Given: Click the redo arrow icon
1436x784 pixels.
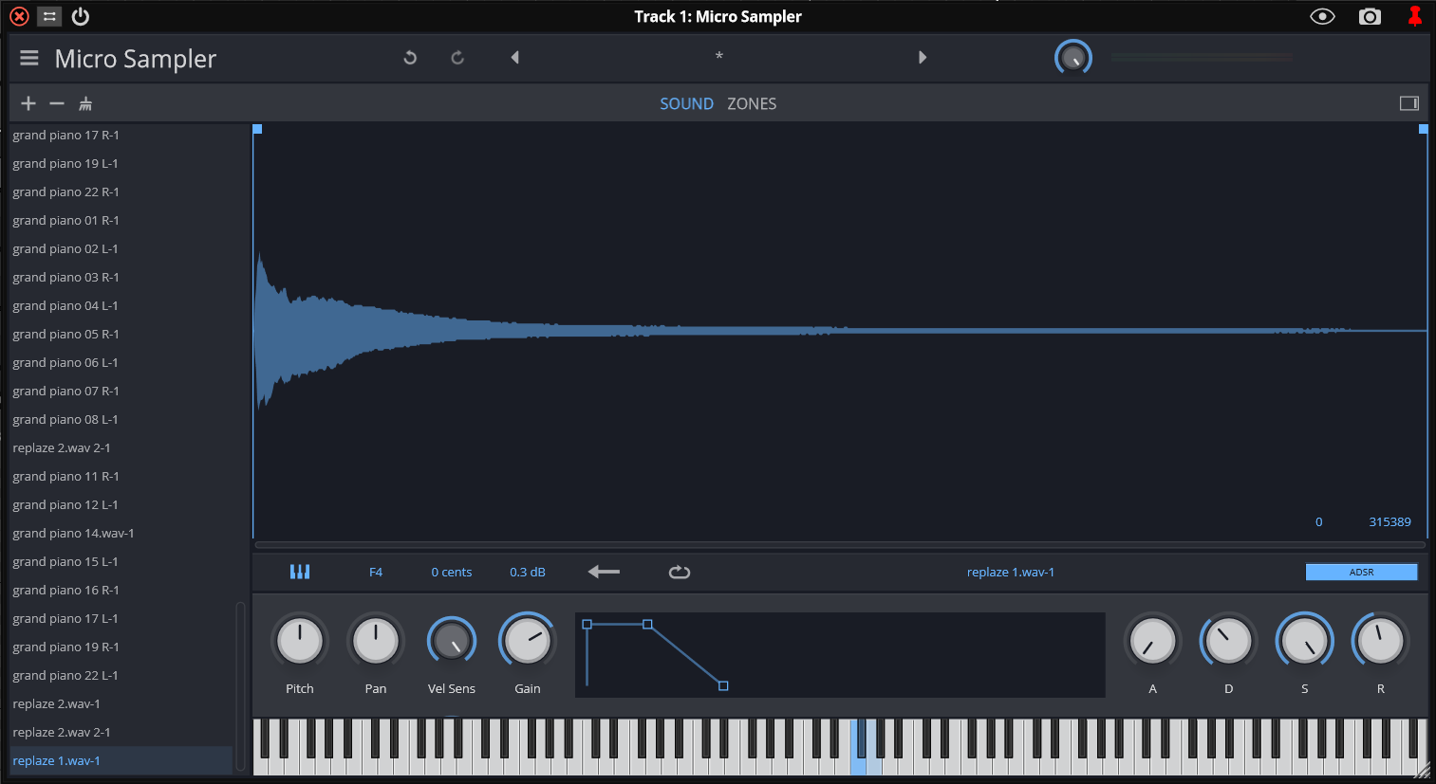Looking at the screenshot, I should pyautogui.click(x=457, y=58).
